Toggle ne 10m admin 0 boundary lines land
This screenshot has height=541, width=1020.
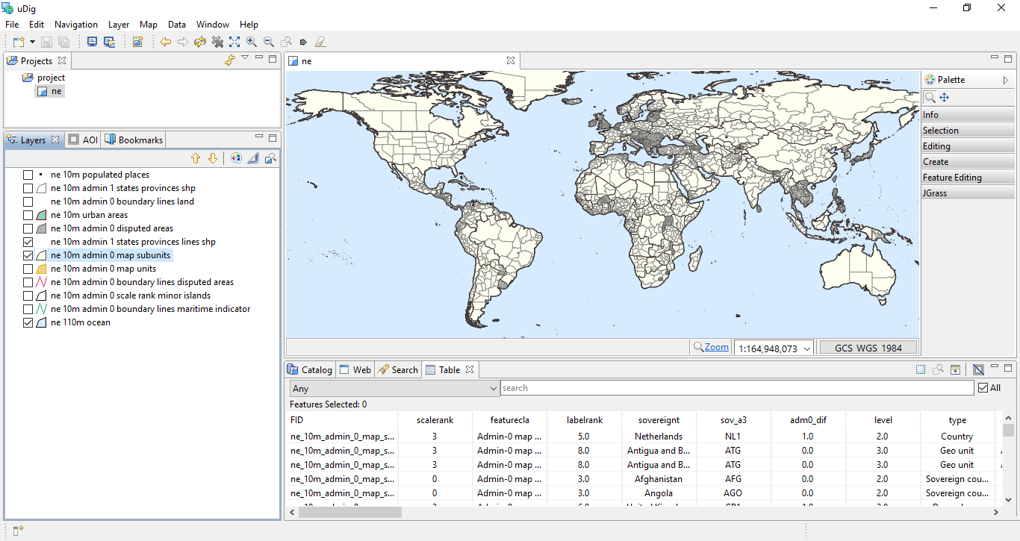point(28,201)
